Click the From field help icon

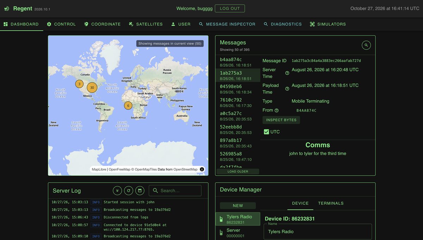click(276, 110)
